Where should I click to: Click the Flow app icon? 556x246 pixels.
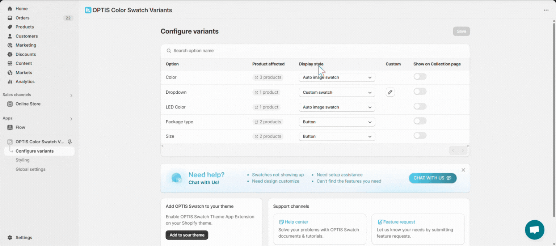pyautogui.click(x=10, y=127)
